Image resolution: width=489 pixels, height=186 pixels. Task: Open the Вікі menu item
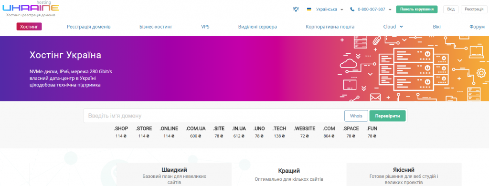[x=436, y=27]
